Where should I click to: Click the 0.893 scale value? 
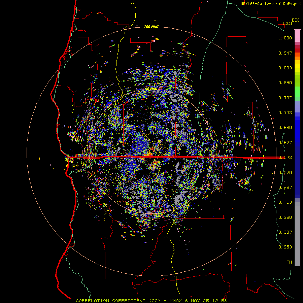(285, 68)
